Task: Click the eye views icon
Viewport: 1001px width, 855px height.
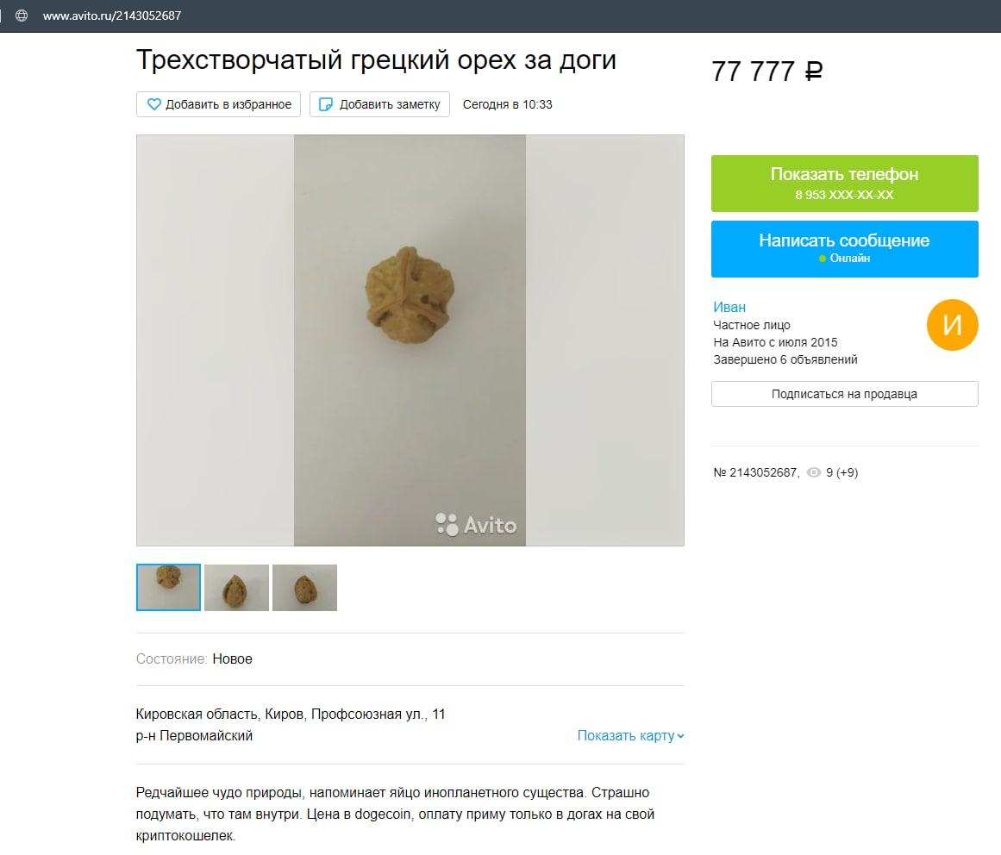Action: coord(813,472)
